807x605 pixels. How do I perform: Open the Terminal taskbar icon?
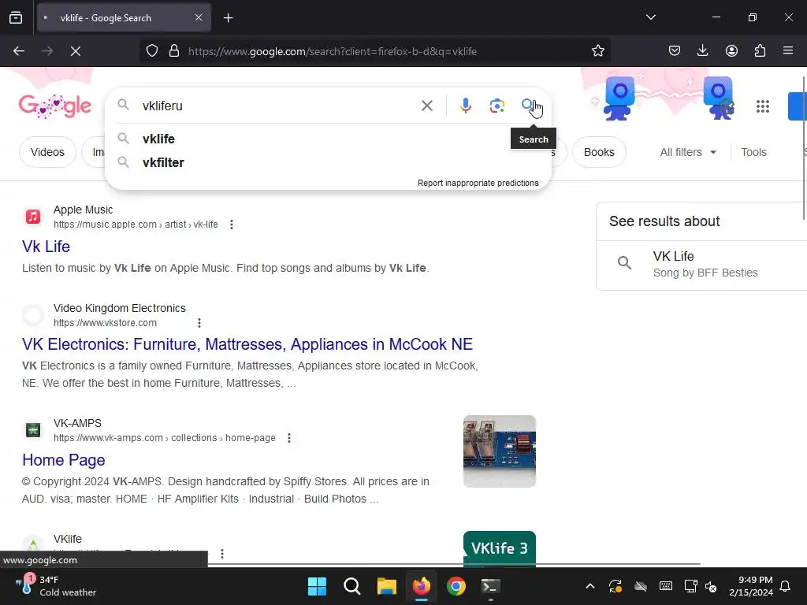click(490, 586)
